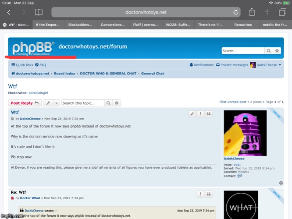Click the topic search magnifier button
This screenshot has width=292, height=219.
(x=108, y=103)
